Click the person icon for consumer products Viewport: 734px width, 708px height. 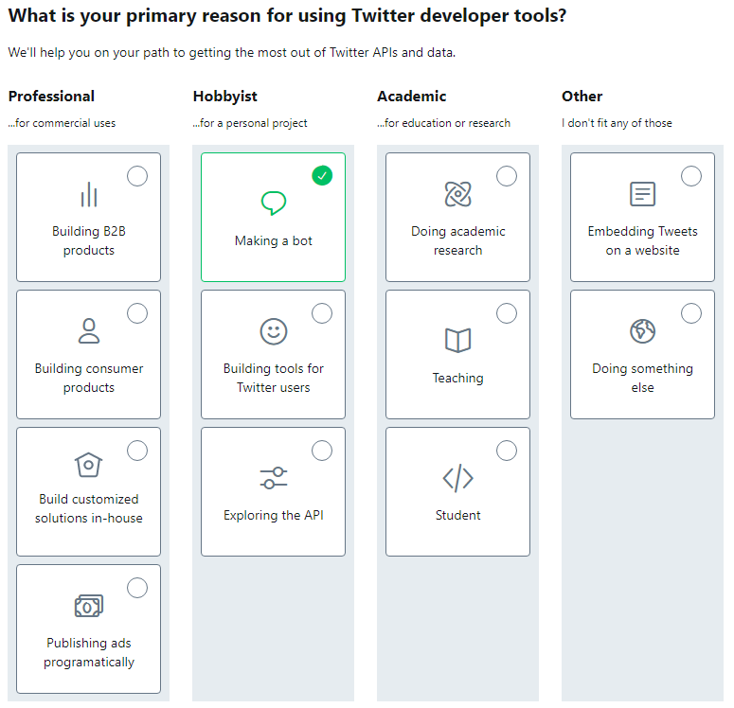pyautogui.click(x=88, y=331)
